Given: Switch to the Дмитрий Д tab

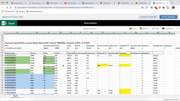Looking at the screenshot, I should click(90, 3).
